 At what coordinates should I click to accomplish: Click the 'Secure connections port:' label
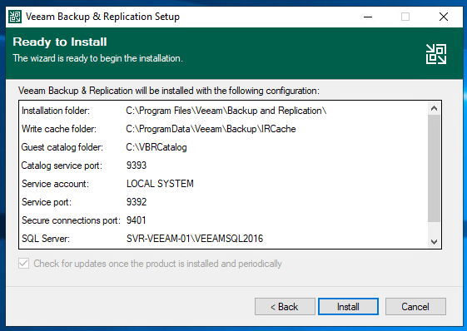72,220
